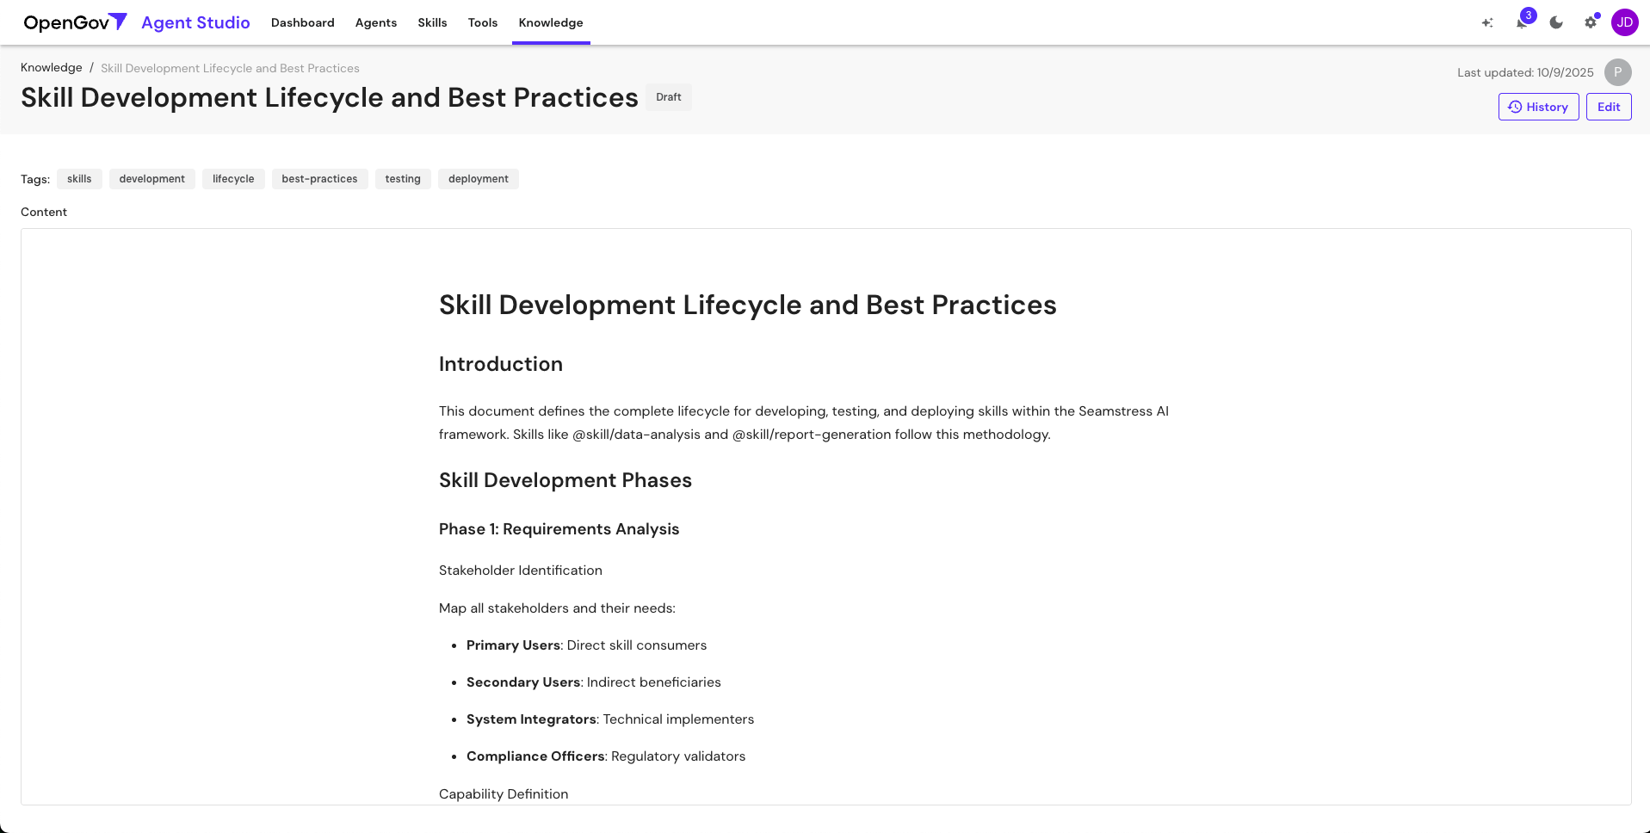Screen dimensions: 1650x833
Task: Open the History button
Action: pyautogui.click(x=1538, y=106)
